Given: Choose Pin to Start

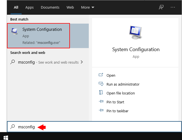Looking at the screenshot, I should [115, 102].
